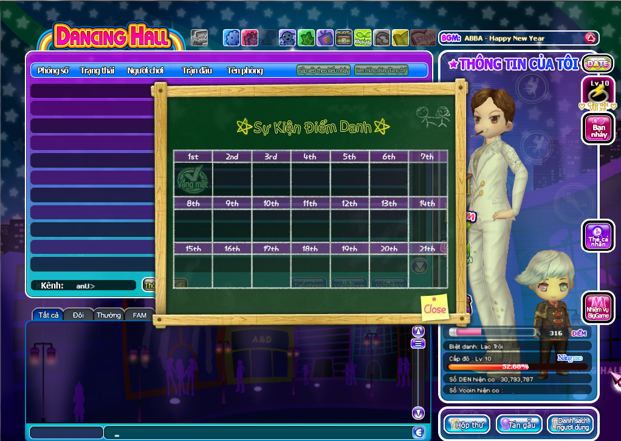Click the Cấp độ : Lv.10 text
Screen dimensions: 621x441
pyautogui.click(x=470, y=358)
